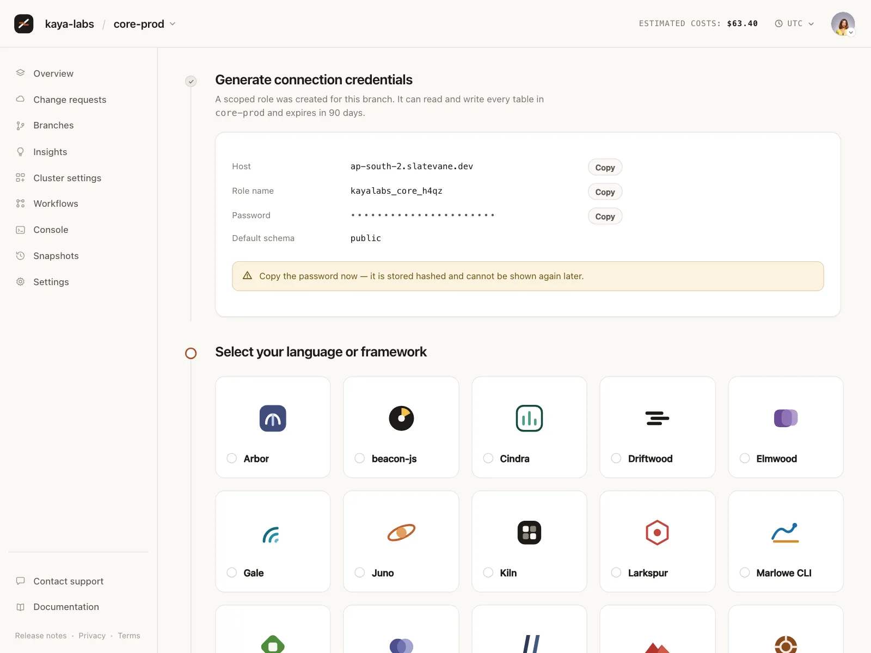Open the user avatar account menu
This screenshot has height=653, width=871.
(x=843, y=24)
